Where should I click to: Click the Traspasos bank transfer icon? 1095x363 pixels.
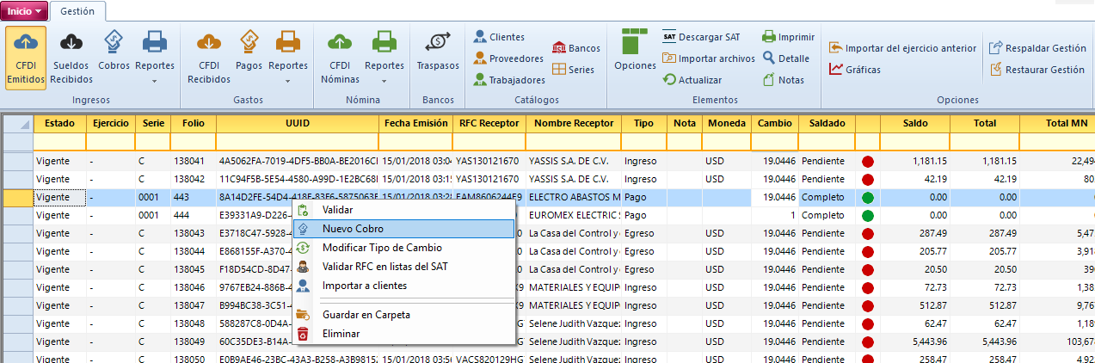(x=438, y=51)
